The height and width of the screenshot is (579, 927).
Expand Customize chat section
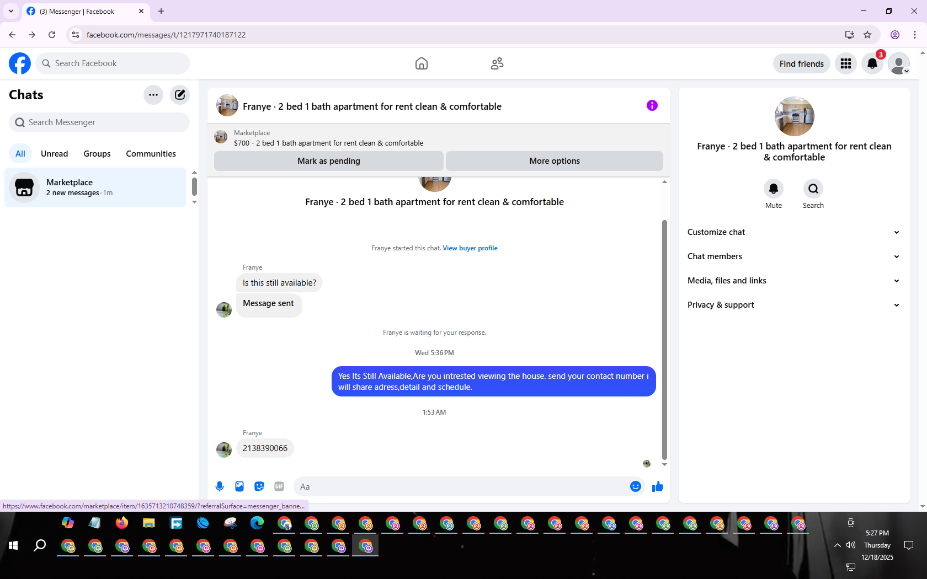[x=793, y=232]
